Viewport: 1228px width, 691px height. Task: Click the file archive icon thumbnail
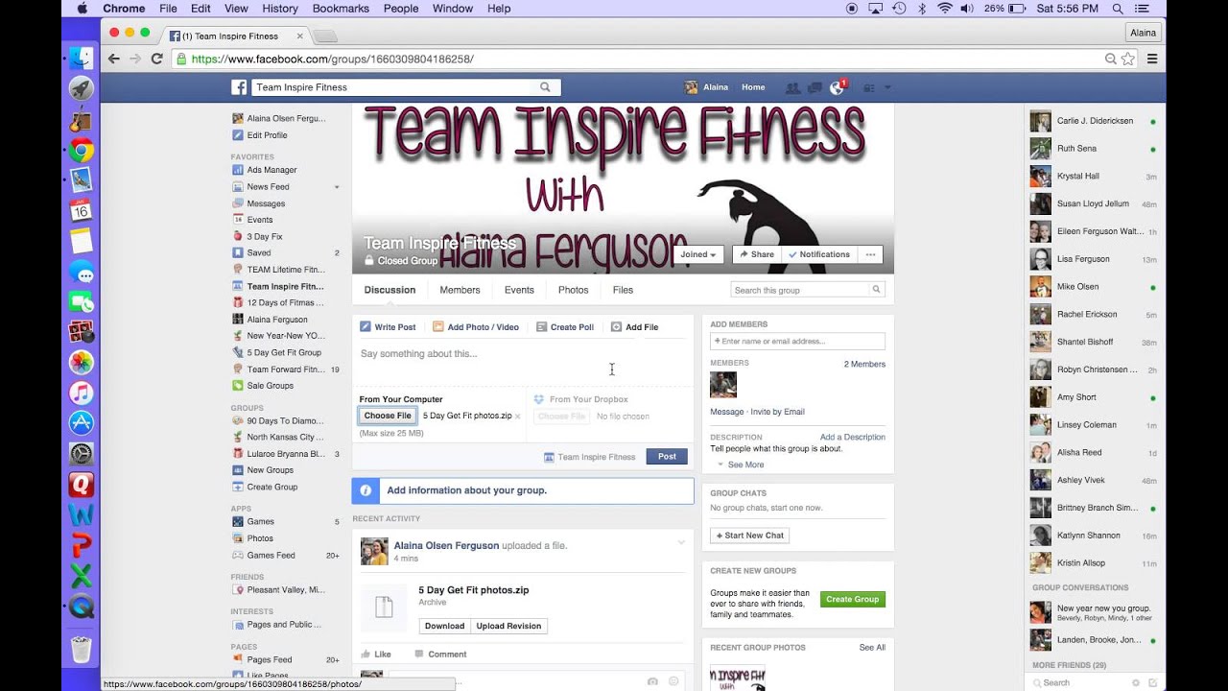(x=384, y=607)
